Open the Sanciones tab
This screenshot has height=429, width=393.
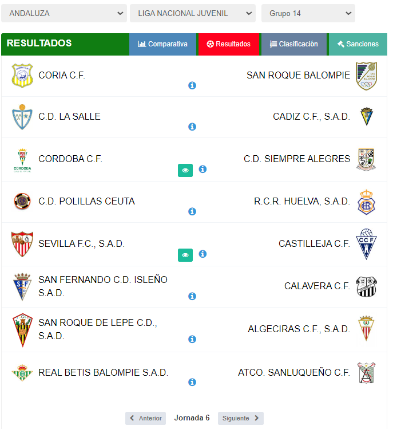pos(358,44)
